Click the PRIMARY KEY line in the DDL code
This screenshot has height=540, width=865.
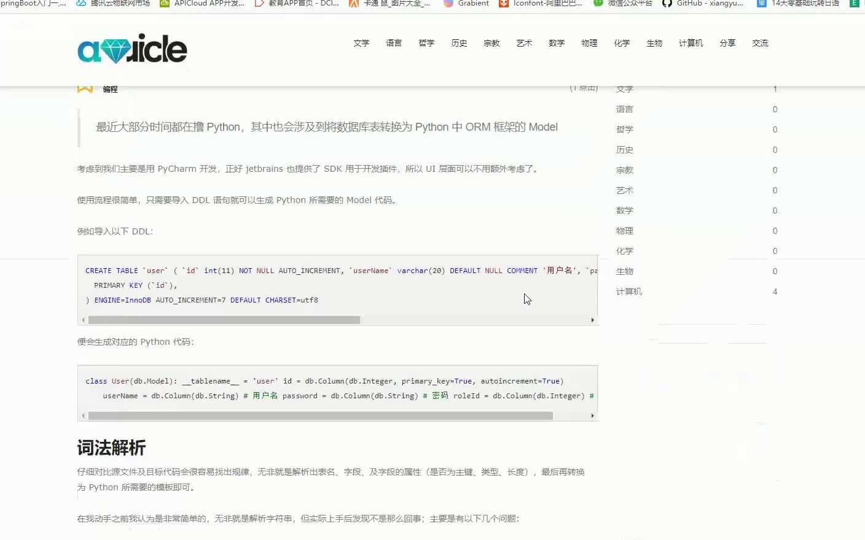tap(135, 285)
